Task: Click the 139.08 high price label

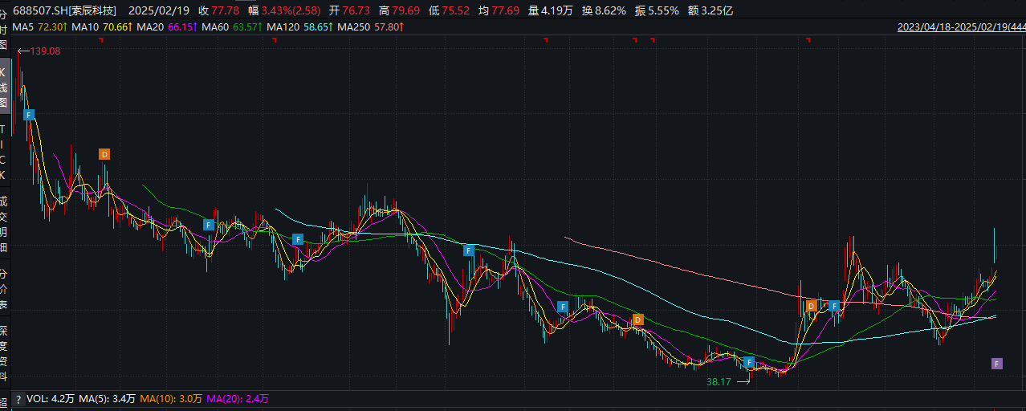Action: point(45,51)
